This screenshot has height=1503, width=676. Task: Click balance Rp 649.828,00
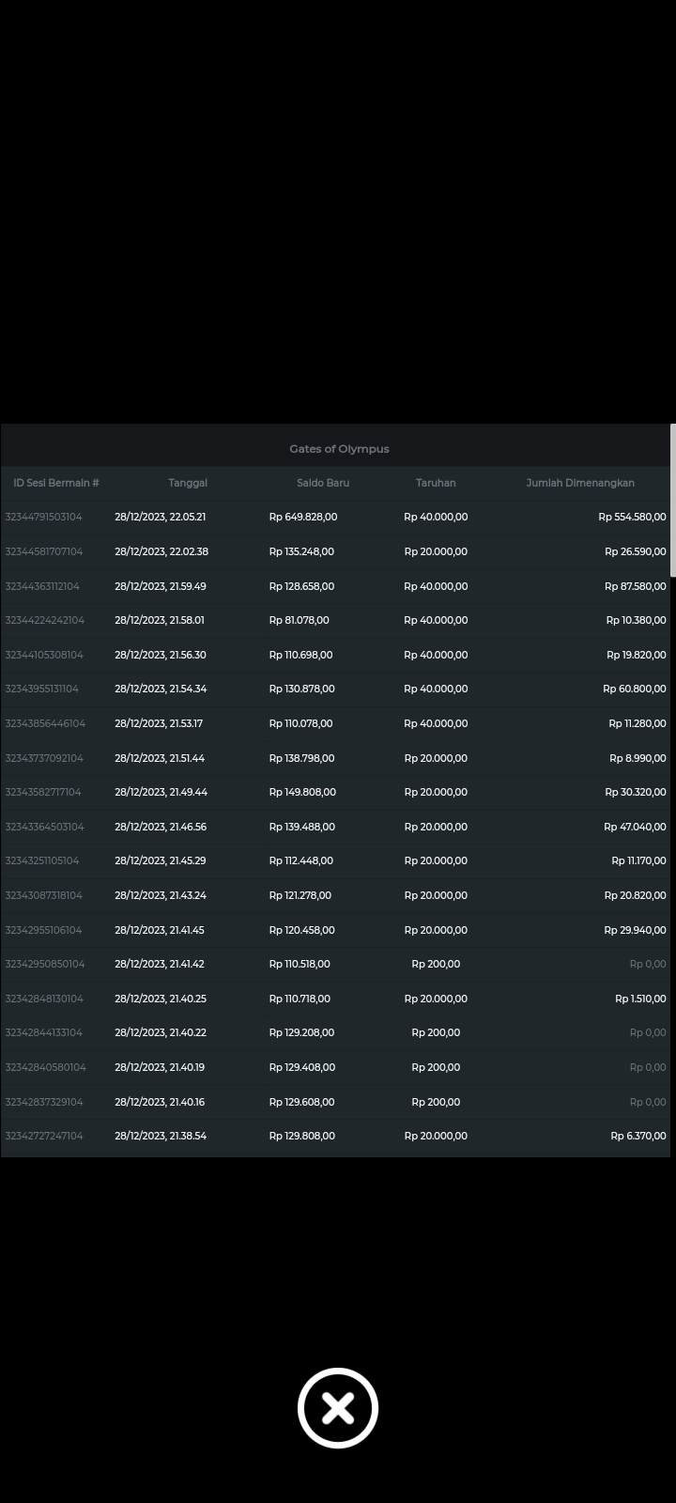[303, 517]
